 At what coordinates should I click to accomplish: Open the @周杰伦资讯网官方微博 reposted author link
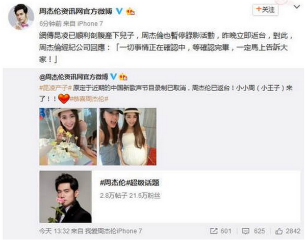click(73, 77)
